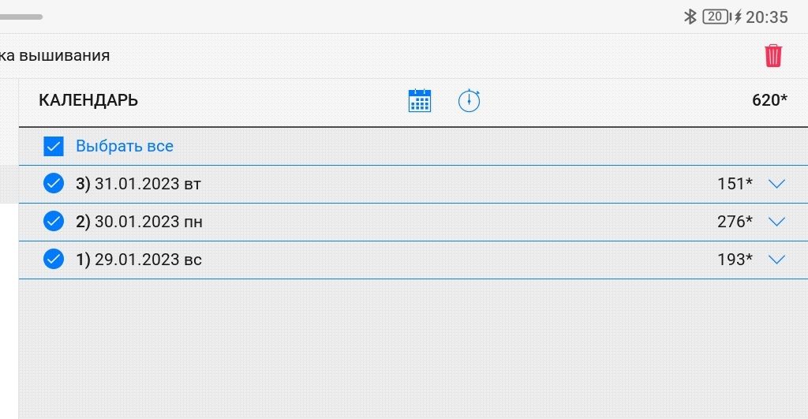Screen dimensions: 808x419
Task: Tap the 620* total counter
Action: click(x=769, y=101)
